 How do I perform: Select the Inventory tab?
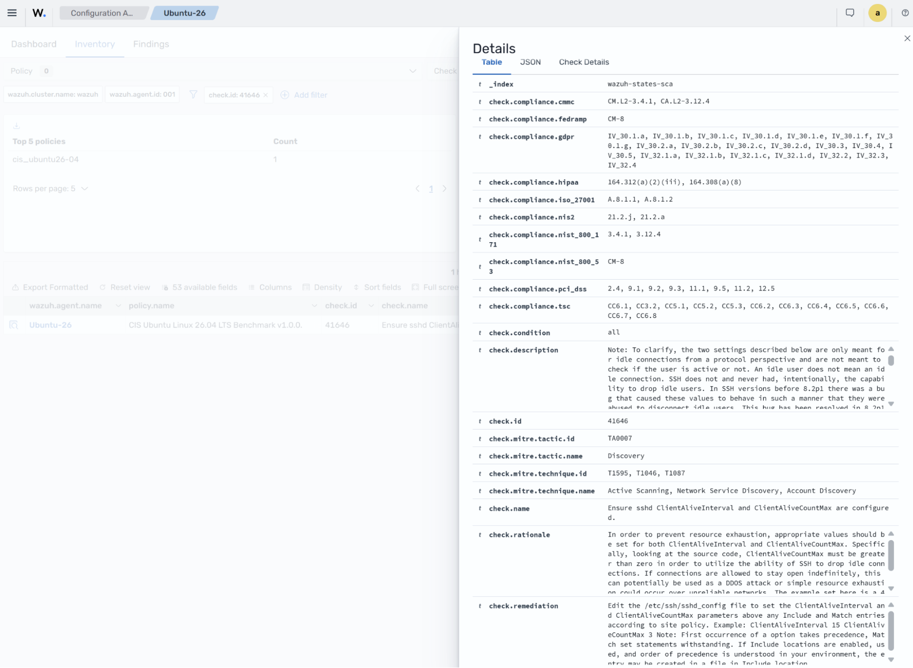[x=95, y=44]
